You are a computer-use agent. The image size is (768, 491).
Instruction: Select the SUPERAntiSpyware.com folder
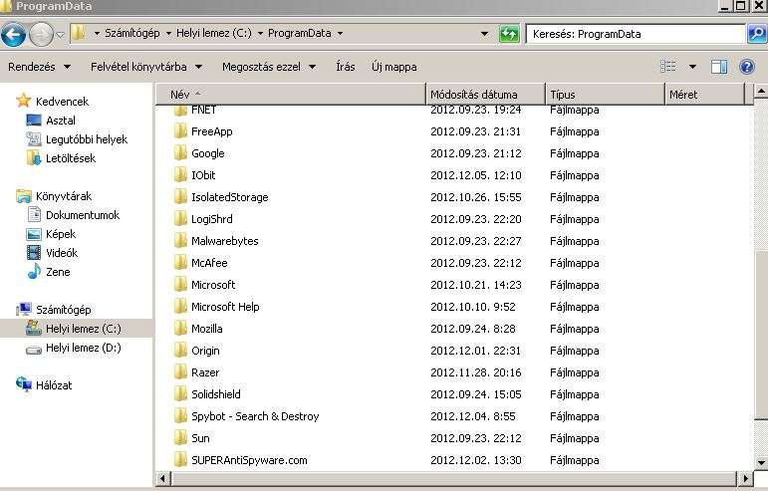(249, 460)
